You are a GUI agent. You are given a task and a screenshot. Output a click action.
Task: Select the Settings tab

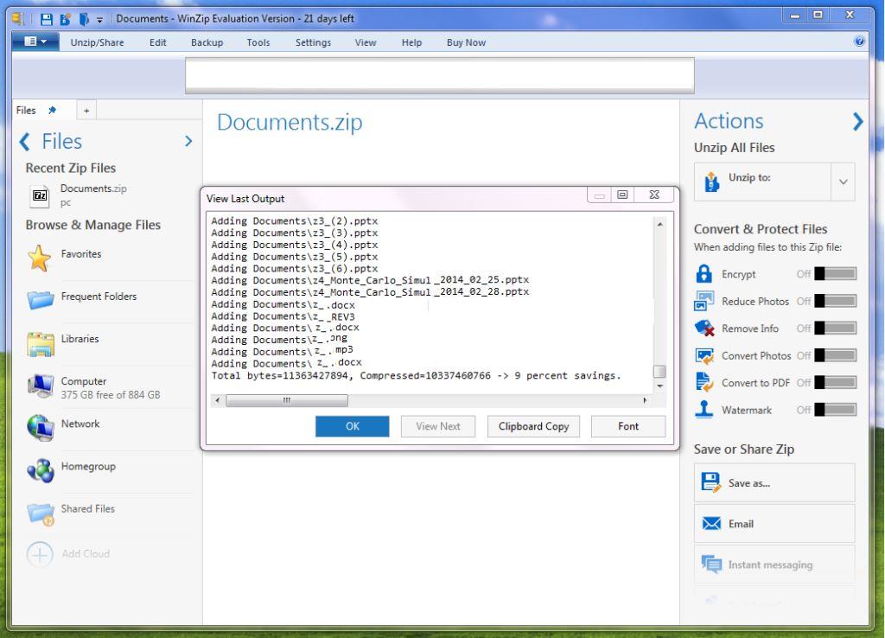313,42
